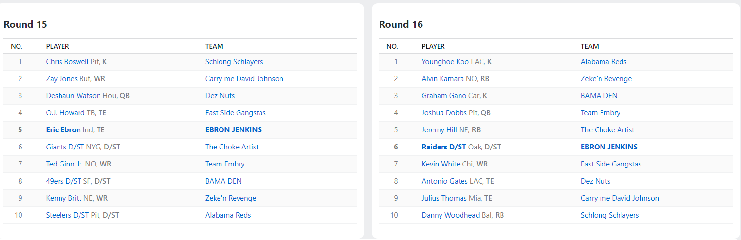Open The Choke Artist team in Round 16
Viewport: 741px width, 240px height.
click(607, 130)
